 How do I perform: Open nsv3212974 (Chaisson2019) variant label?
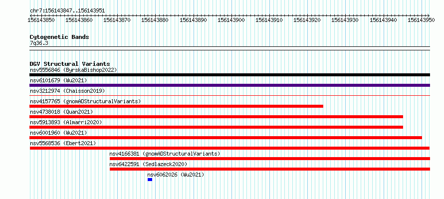coord(67,91)
